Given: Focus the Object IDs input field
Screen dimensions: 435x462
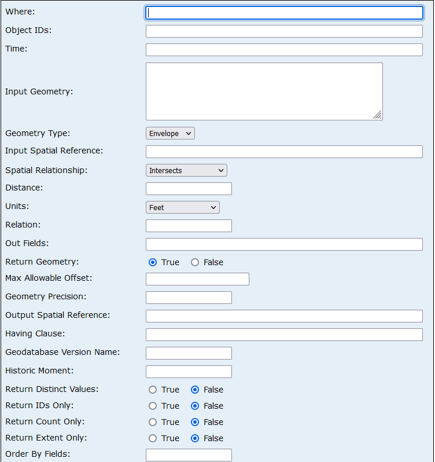Looking at the screenshot, I should (284, 31).
